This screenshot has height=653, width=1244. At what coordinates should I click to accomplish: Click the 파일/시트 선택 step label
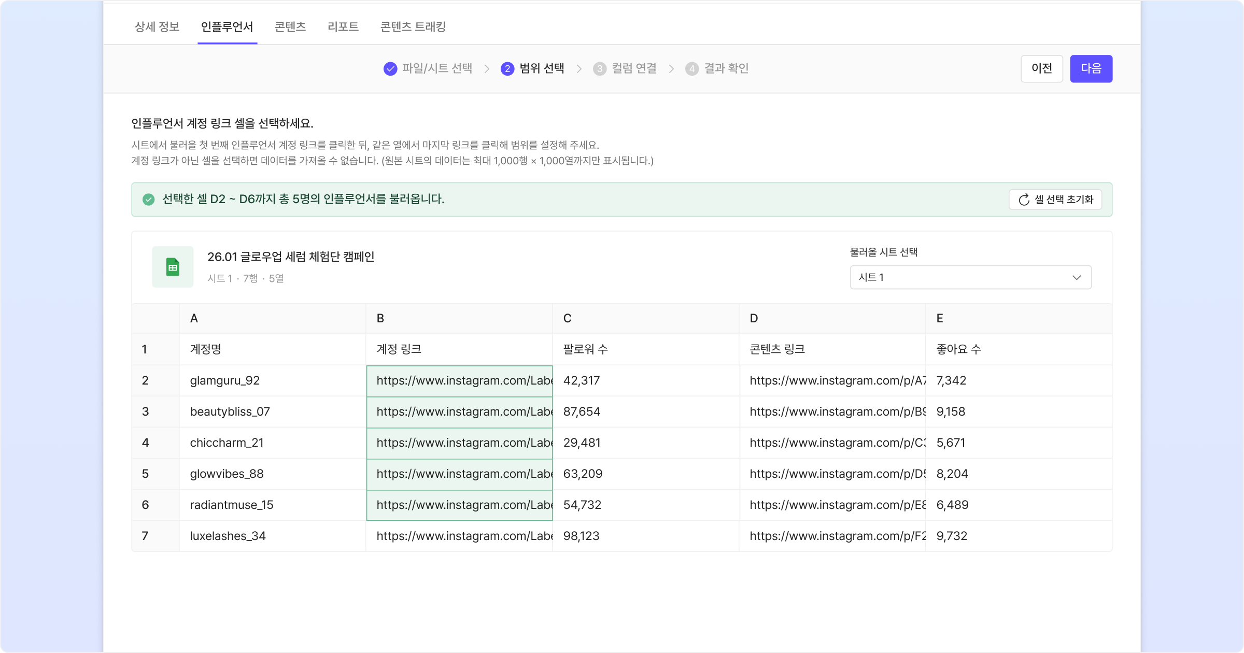(x=437, y=68)
